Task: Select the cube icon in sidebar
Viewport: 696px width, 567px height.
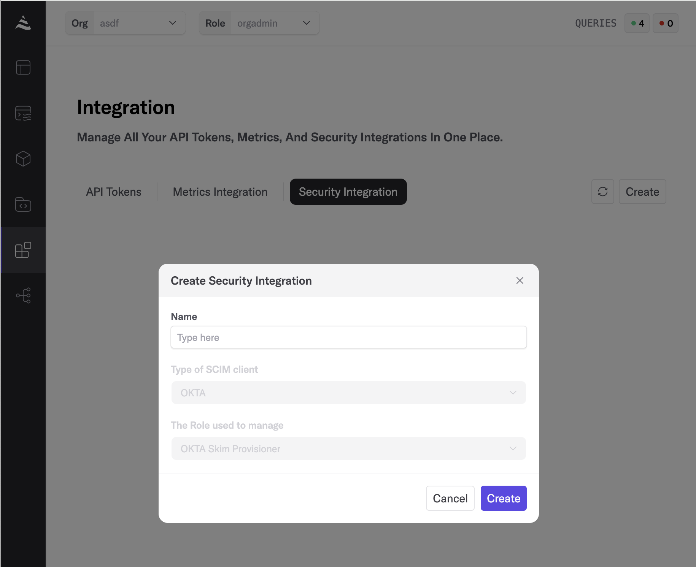Action: coord(23,159)
